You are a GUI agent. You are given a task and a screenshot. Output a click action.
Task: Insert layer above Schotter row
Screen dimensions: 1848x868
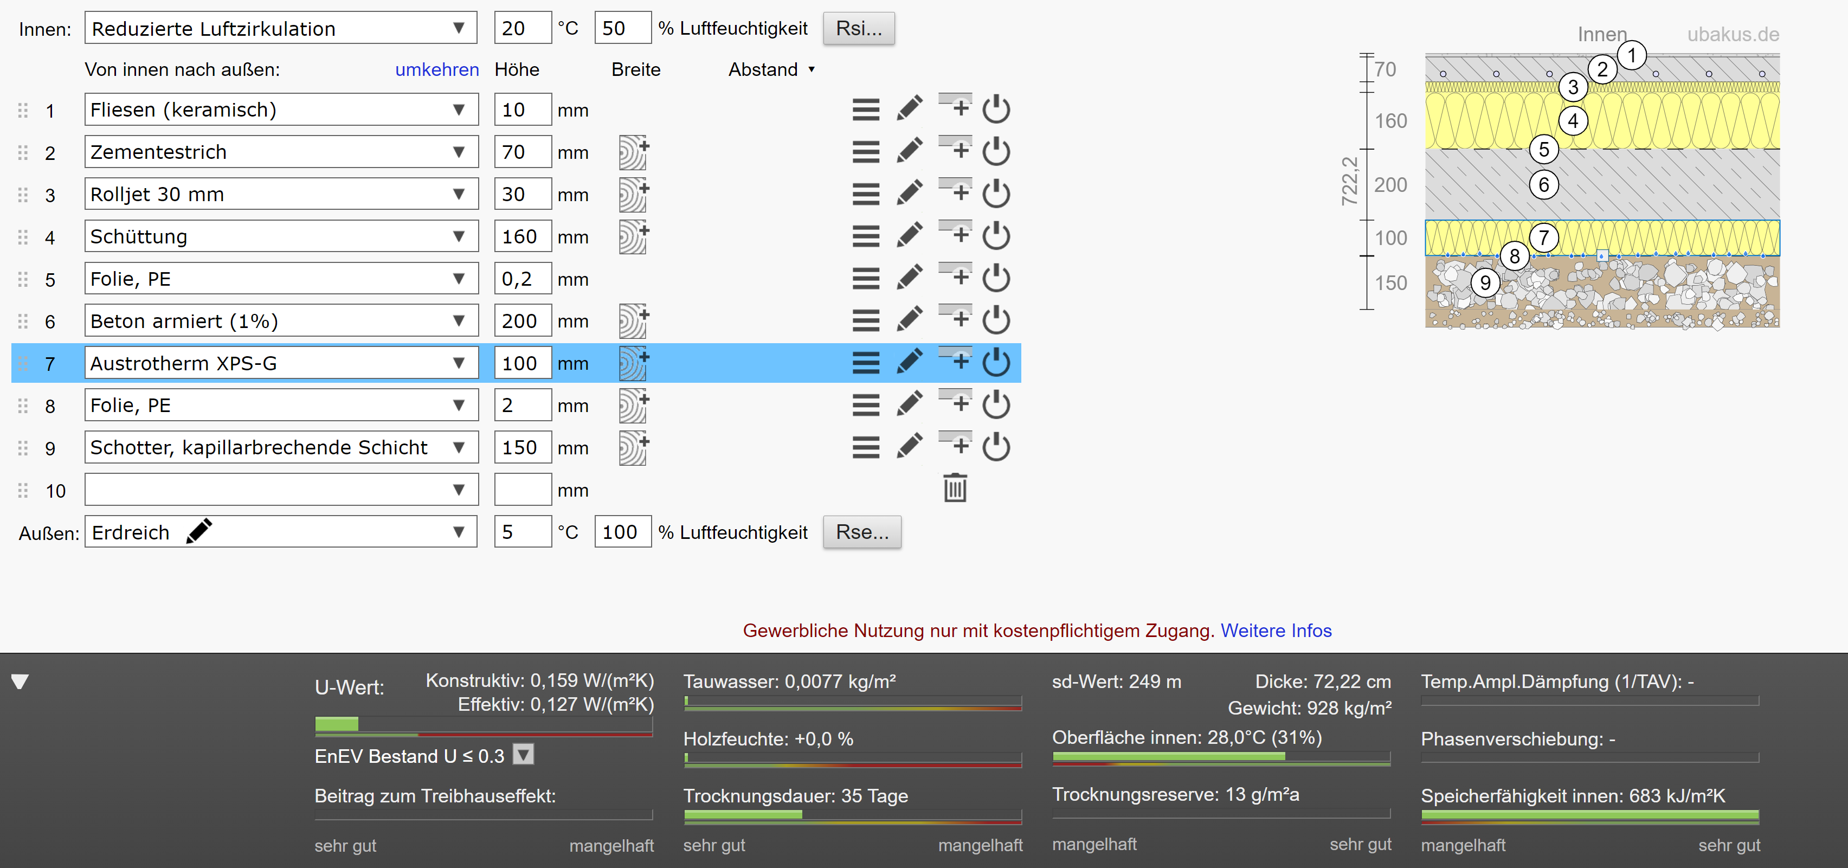coord(956,445)
